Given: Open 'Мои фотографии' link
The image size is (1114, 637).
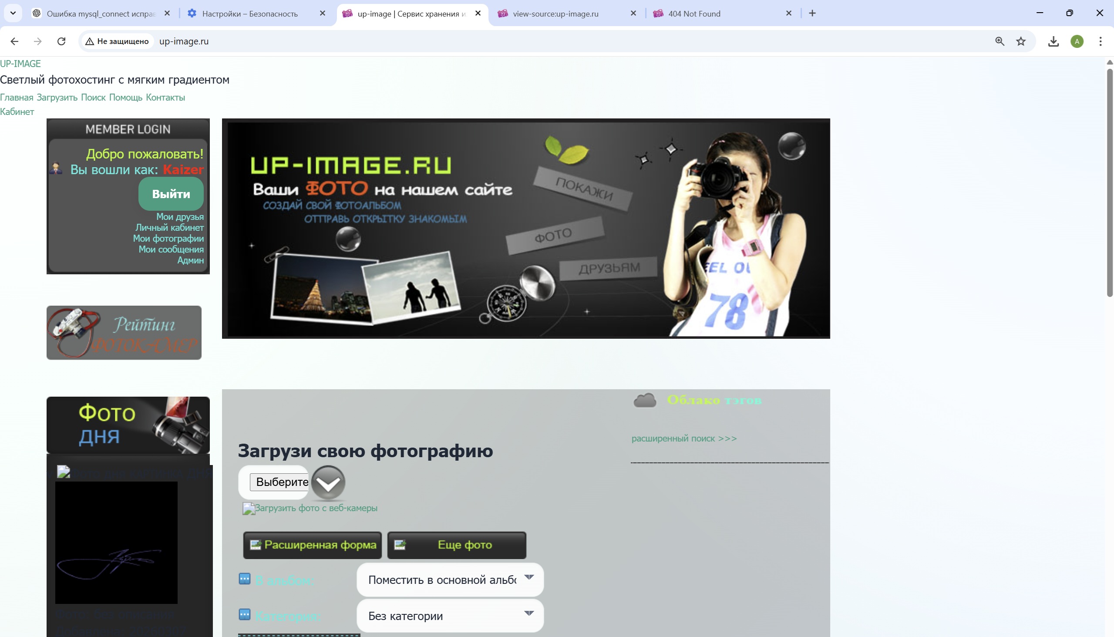Looking at the screenshot, I should [168, 239].
